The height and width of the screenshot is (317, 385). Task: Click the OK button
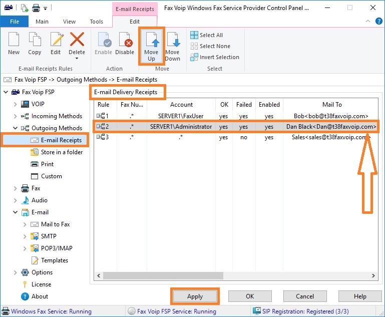coord(250,296)
